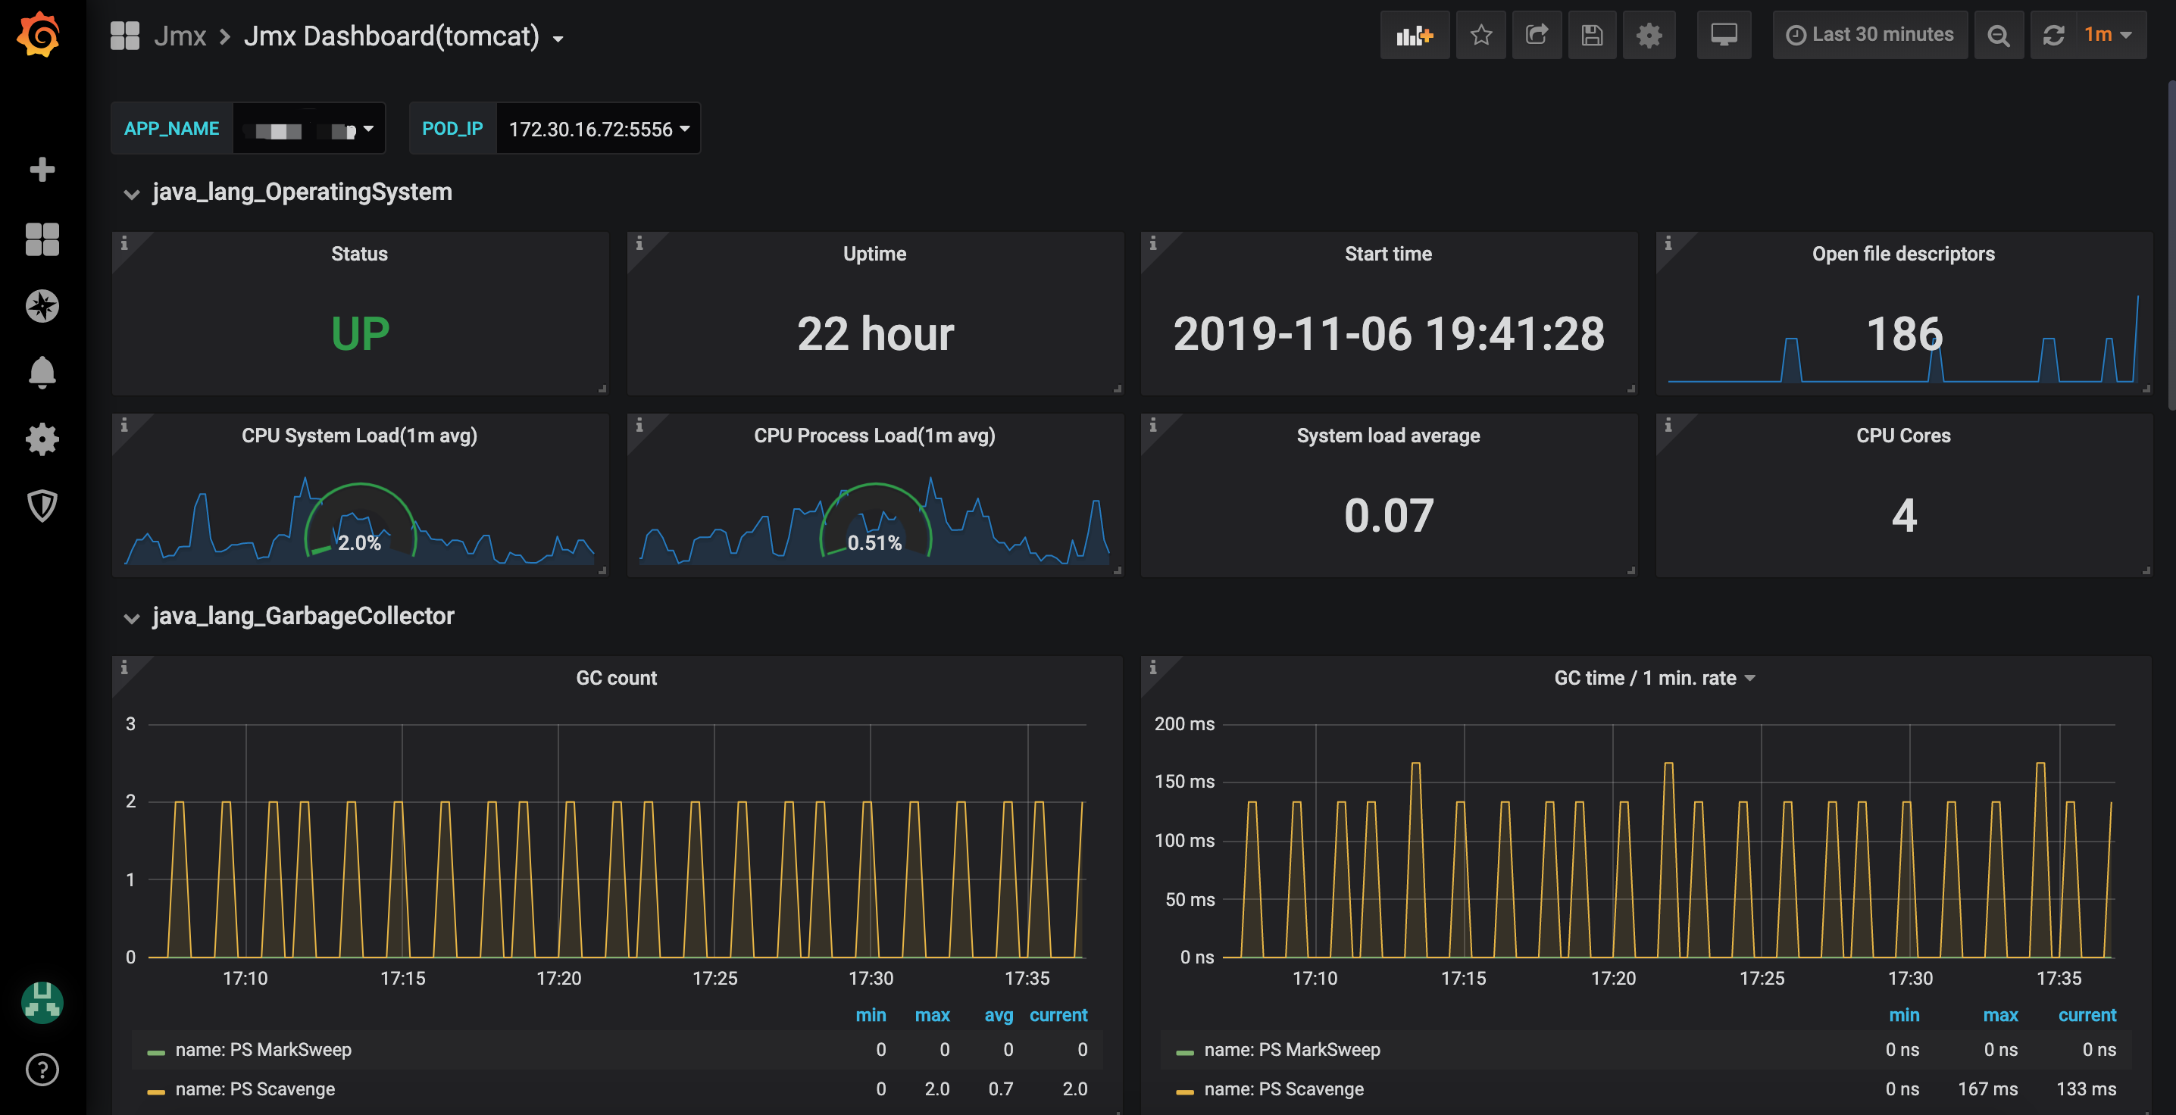Open the Last 30 minutes time picker
This screenshot has width=2176, height=1115.
point(1869,36)
